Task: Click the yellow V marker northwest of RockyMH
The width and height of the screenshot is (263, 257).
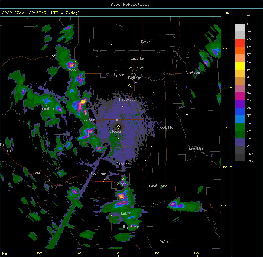Action: click(x=53, y=56)
